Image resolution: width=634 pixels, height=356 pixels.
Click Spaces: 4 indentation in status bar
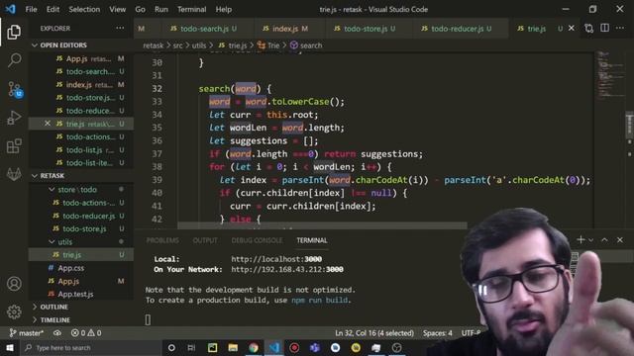point(438,333)
